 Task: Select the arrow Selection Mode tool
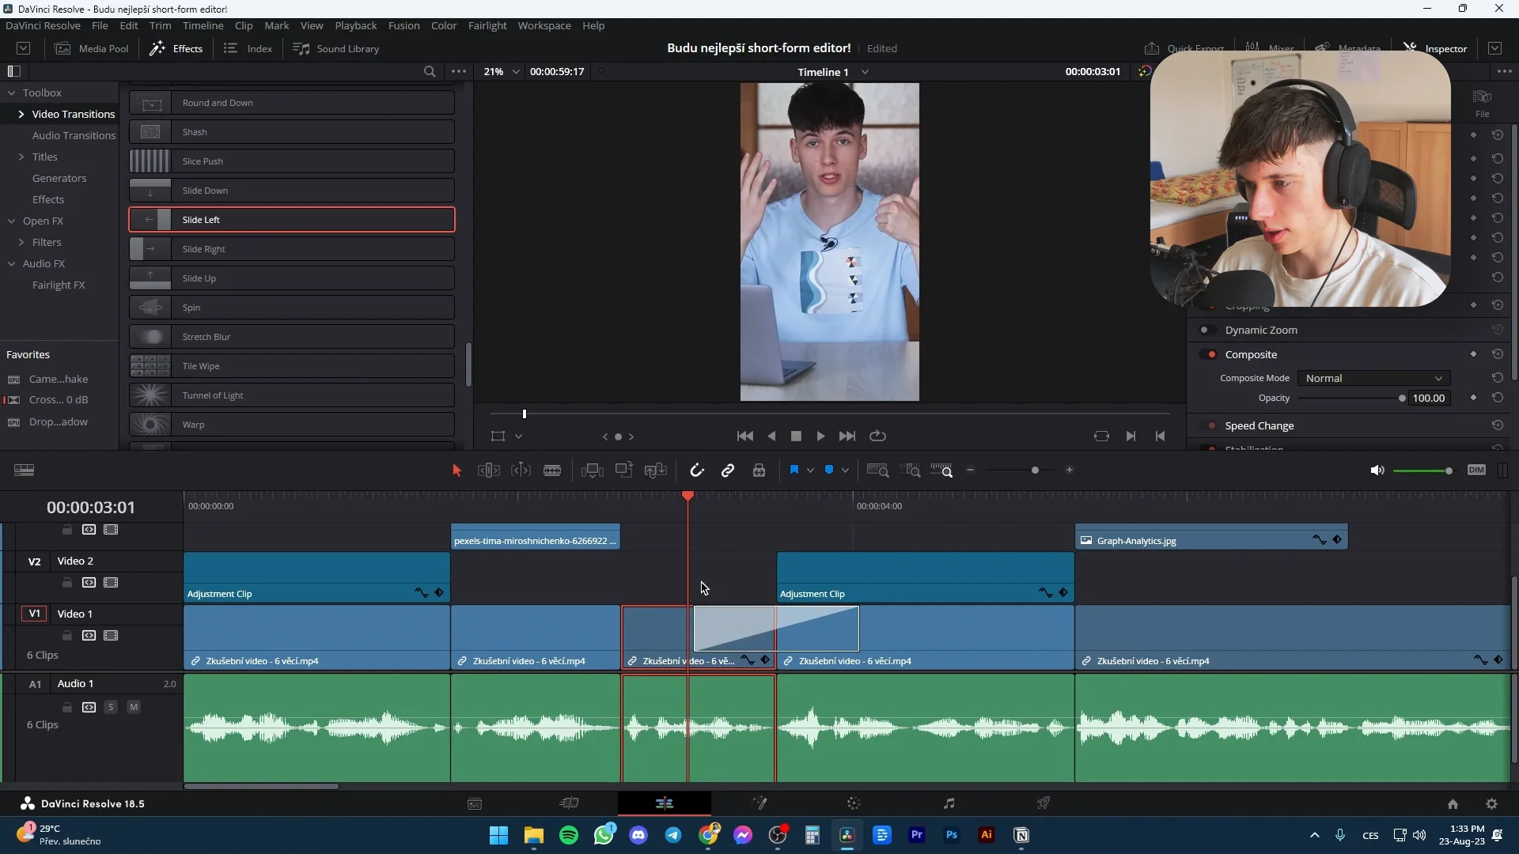(456, 470)
